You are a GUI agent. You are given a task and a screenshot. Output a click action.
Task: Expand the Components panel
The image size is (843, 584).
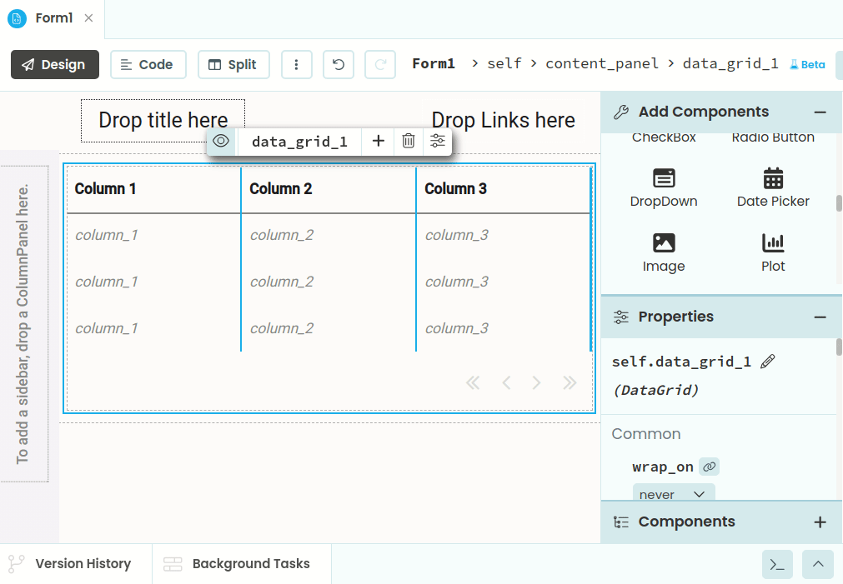tap(820, 522)
